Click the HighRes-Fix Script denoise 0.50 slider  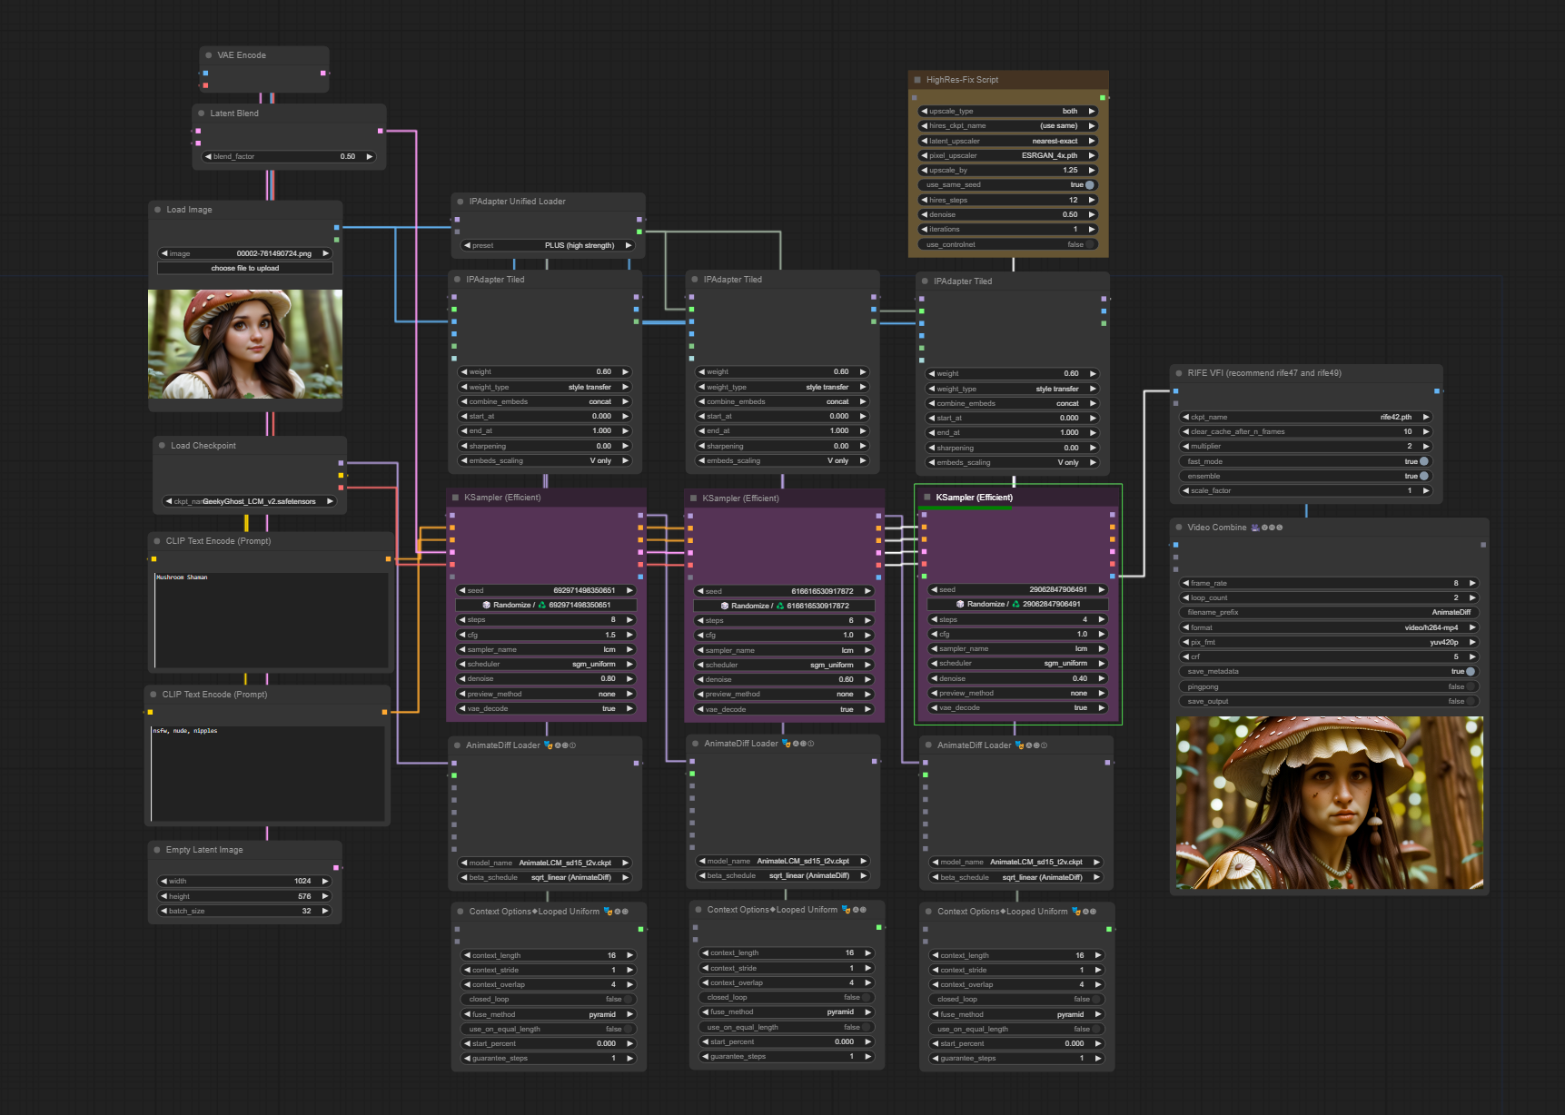(x=1008, y=214)
